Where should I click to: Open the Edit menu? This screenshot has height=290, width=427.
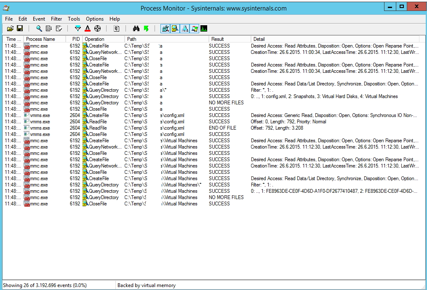[x=23, y=19]
